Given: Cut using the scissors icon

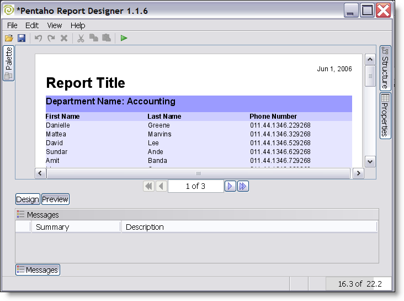Looking at the screenshot, I should point(81,38).
